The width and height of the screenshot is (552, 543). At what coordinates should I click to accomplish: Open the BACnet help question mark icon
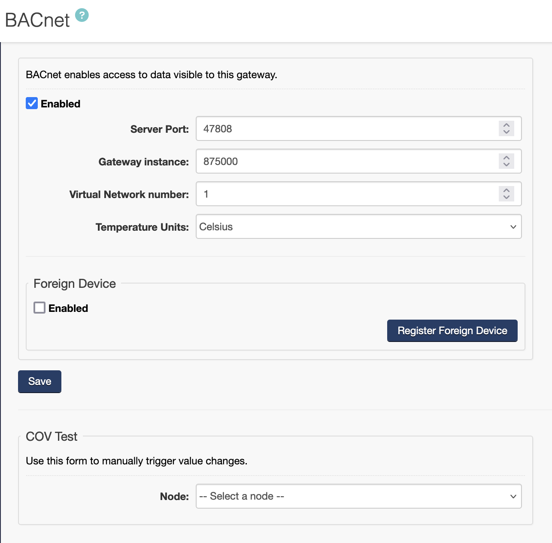pos(82,15)
